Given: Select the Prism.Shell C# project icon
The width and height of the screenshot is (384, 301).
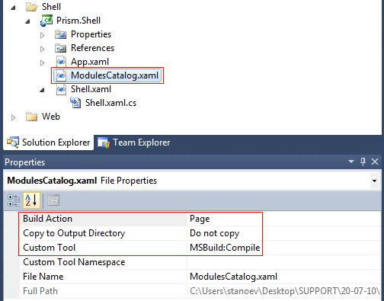Looking at the screenshot, I should 46,21.
